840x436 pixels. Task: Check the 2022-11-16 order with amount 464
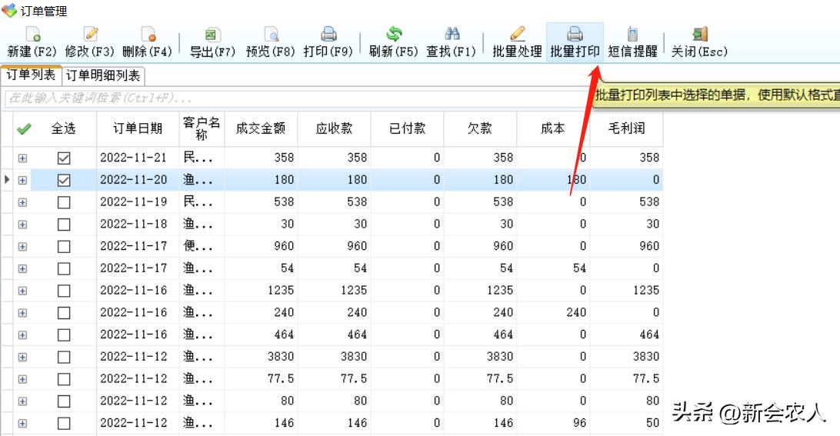pos(64,334)
